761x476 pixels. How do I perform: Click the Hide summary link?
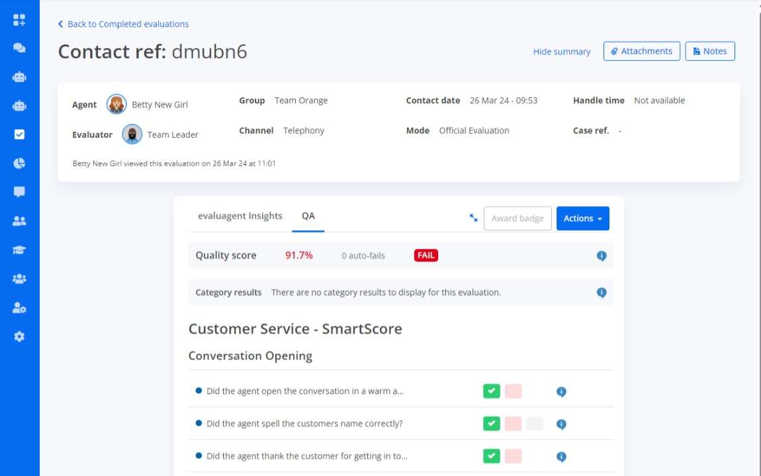point(562,52)
